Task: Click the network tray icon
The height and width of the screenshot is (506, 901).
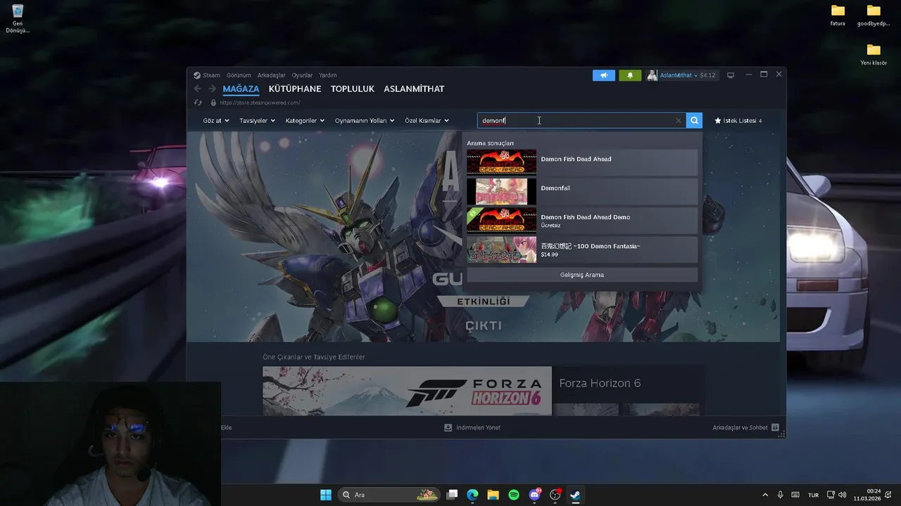Action: [x=831, y=495]
